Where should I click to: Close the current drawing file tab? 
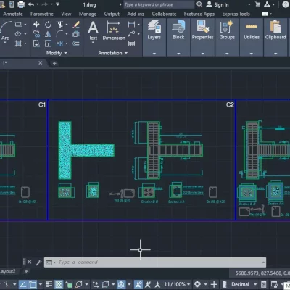[41, 63]
